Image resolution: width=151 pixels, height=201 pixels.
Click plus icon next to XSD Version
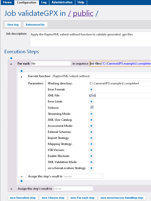click(x=91, y=150)
